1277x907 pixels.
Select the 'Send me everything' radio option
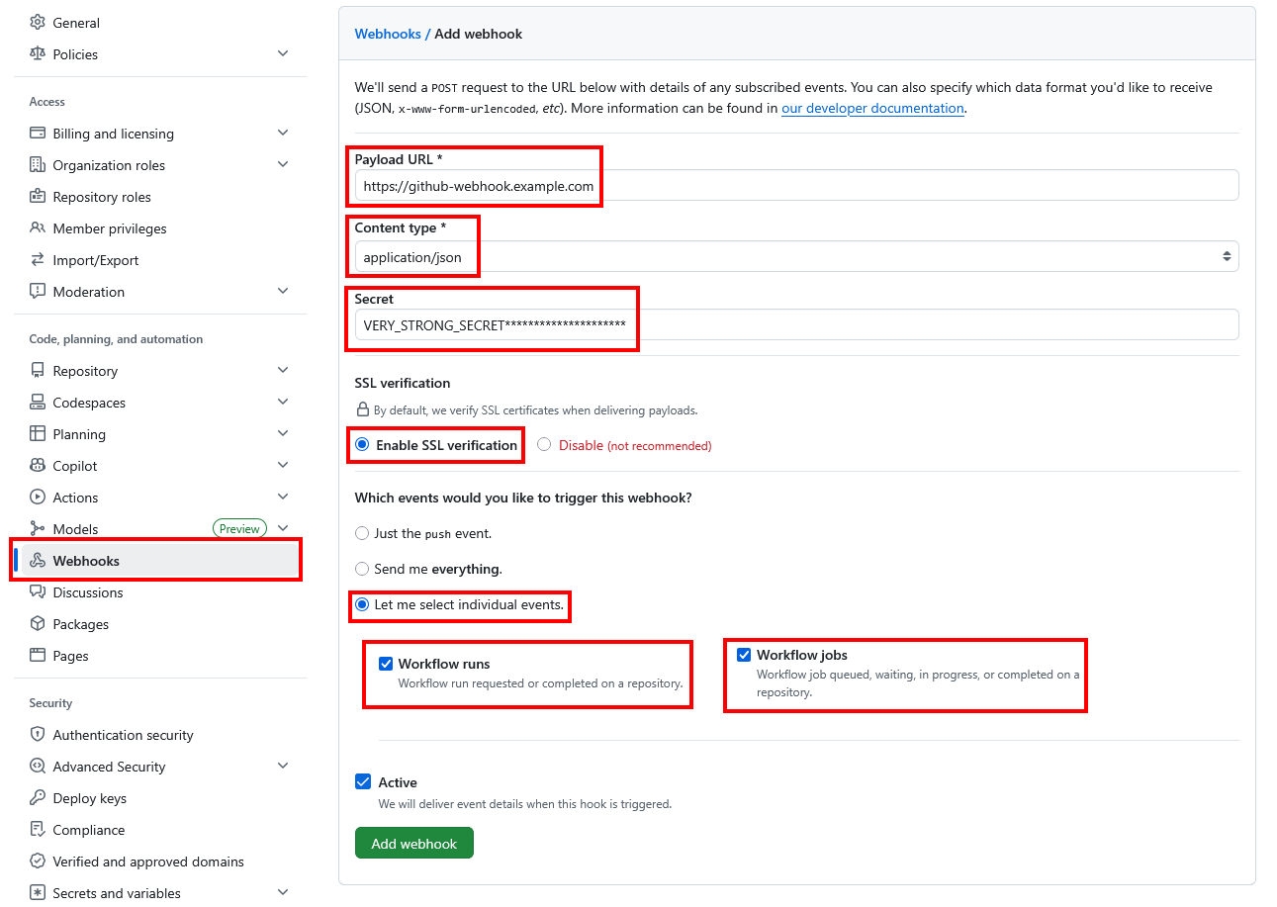pyautogui.click(x=362, y=569)
